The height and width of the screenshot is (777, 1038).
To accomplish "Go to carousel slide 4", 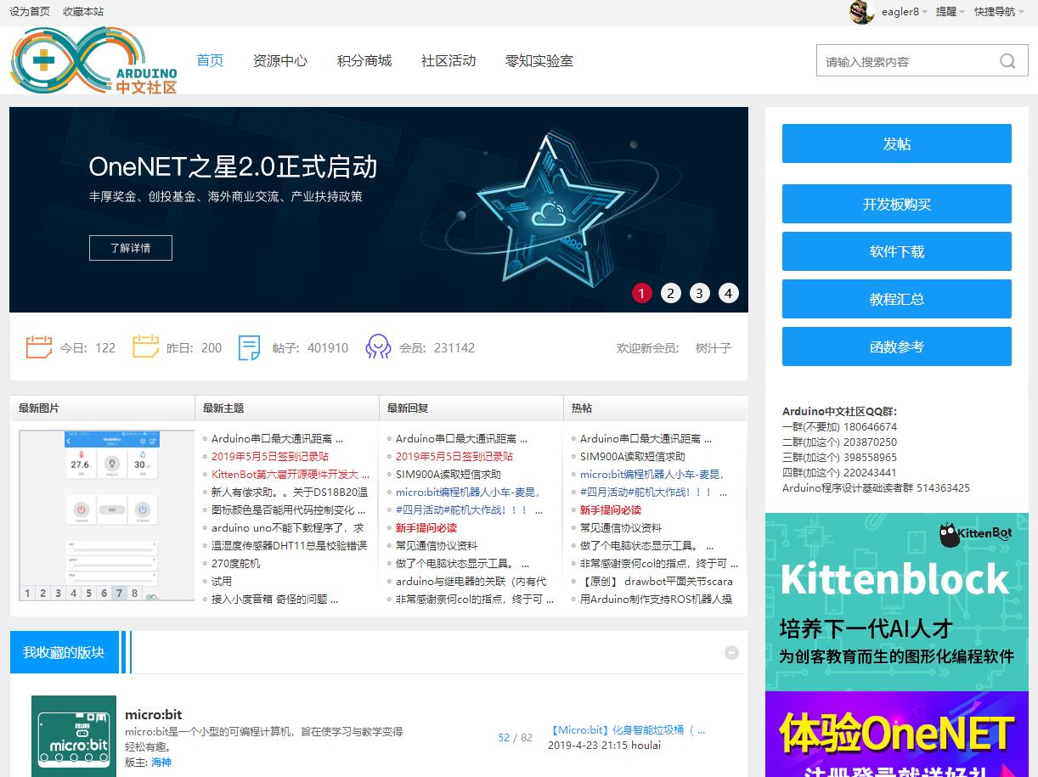I will point(728,293).
